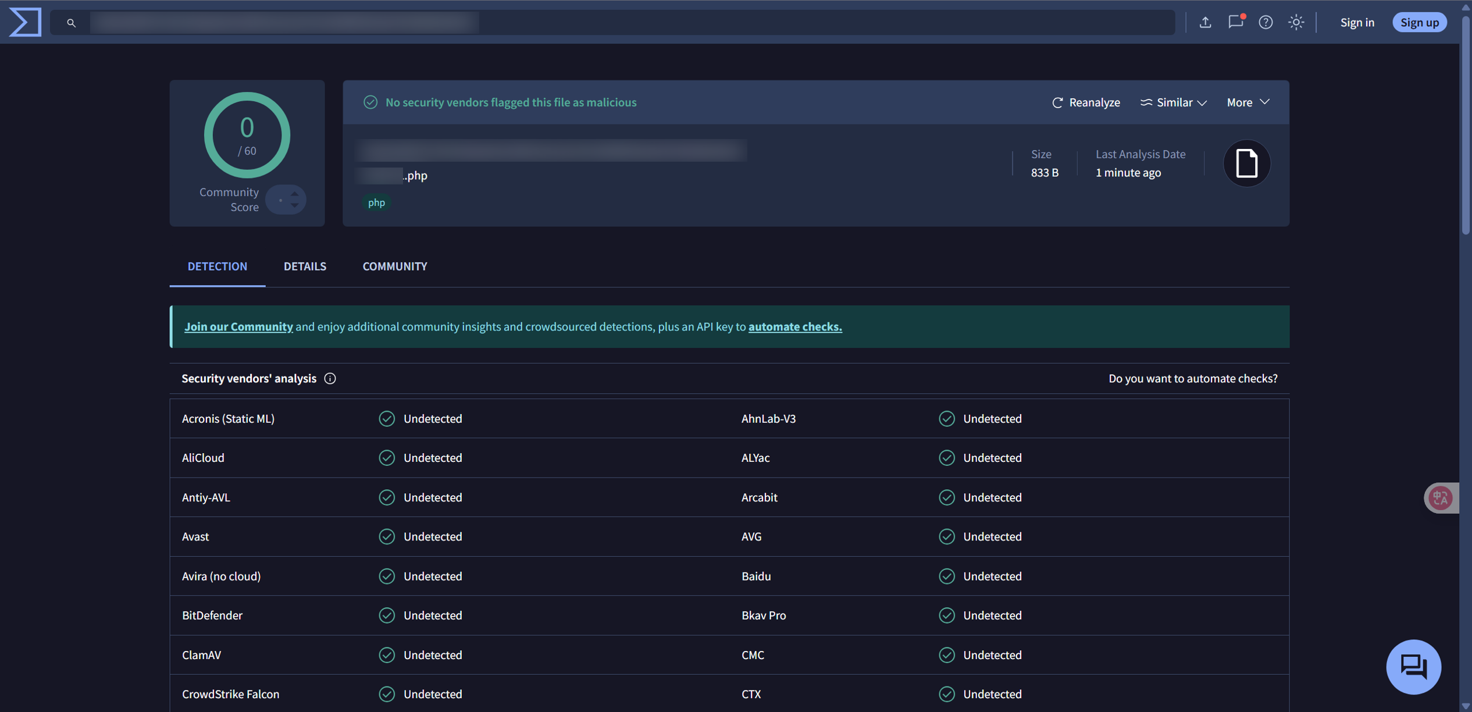Open the COMMUNITY tab
The image size is (1472, 712).
pos(394,266)
